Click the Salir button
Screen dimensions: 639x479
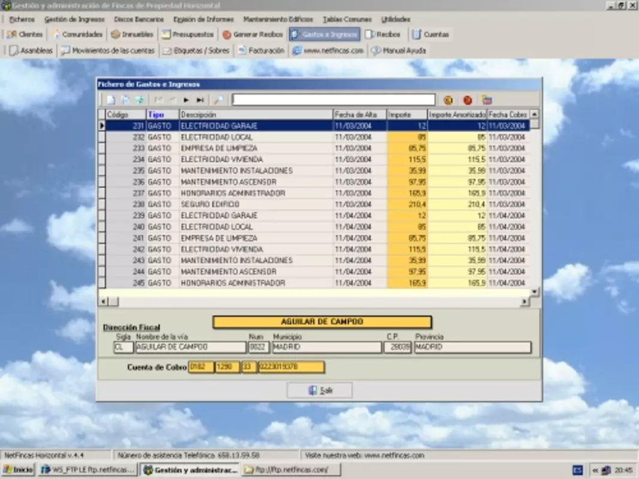(x=320, y=390)
